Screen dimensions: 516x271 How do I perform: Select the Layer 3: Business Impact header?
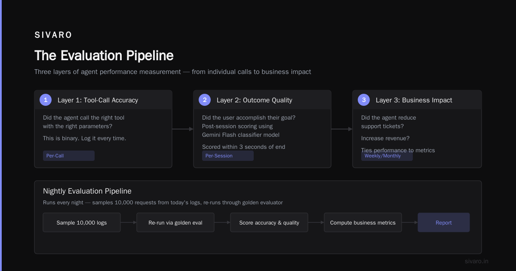pyautogui.click(x=417, y=100)
